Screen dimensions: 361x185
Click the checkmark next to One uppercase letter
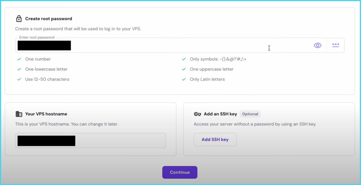point(184,69)
